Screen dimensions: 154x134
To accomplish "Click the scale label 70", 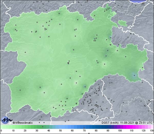I will [84, 131].
